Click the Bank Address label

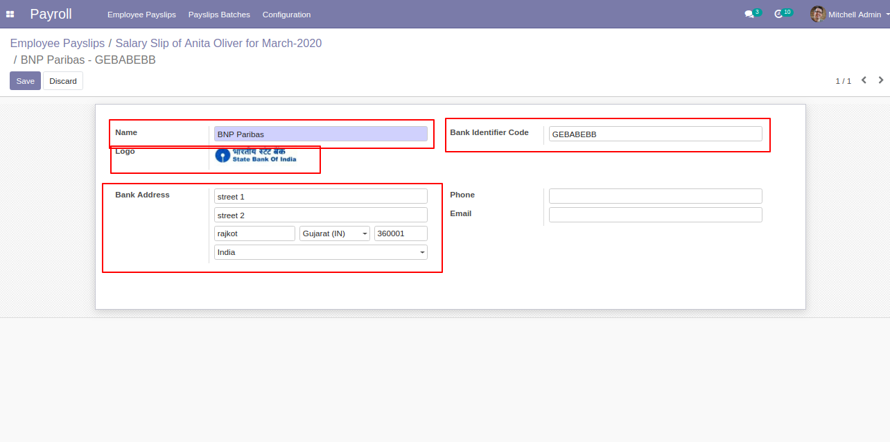click(x=142, y=195)
